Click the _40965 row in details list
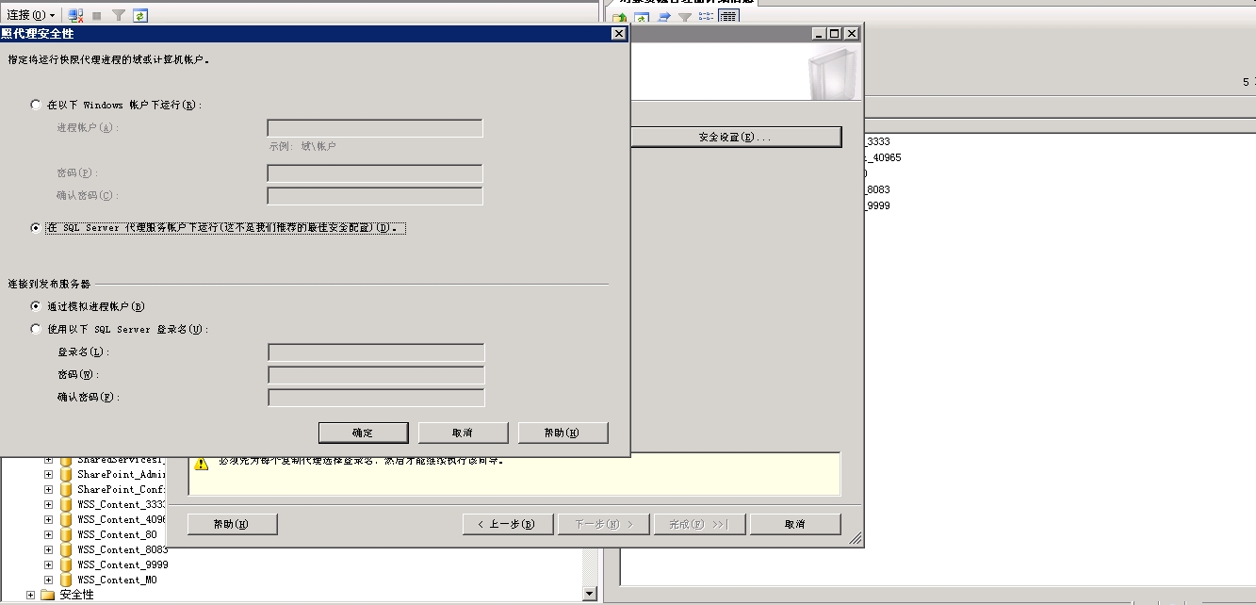 (882, 157)
